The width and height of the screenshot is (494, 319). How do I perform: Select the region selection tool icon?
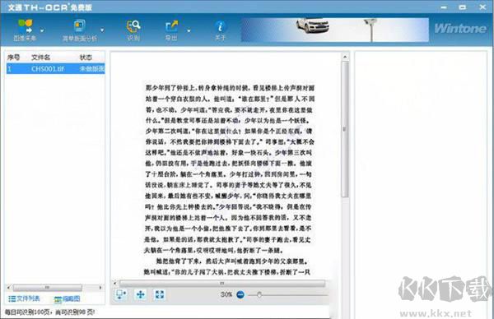coord(121,295)
